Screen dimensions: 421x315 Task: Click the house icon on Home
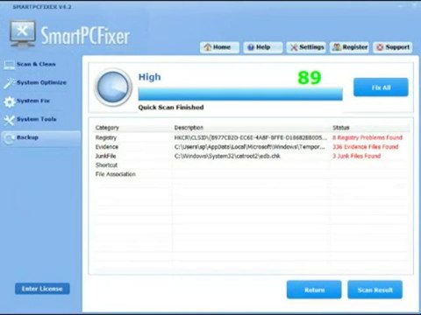tap(208, 47)
